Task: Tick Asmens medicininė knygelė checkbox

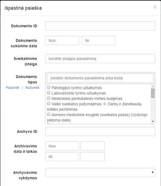Action: point(49,114)
